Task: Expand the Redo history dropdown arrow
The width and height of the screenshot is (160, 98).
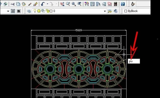Action: [x=56, y=4]
